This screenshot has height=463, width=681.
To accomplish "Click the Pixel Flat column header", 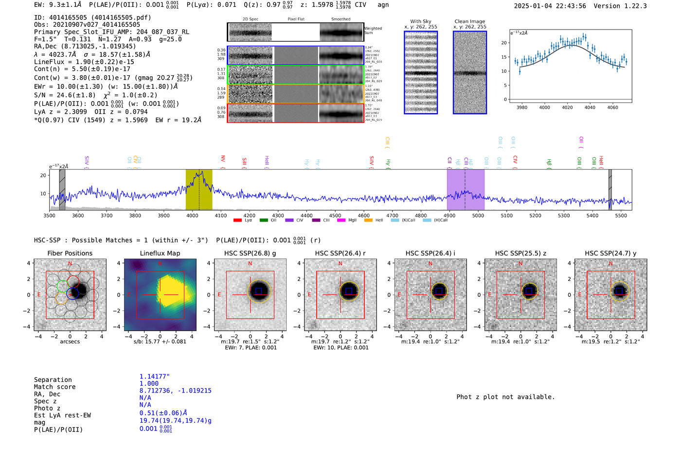I will click(296, 19).
